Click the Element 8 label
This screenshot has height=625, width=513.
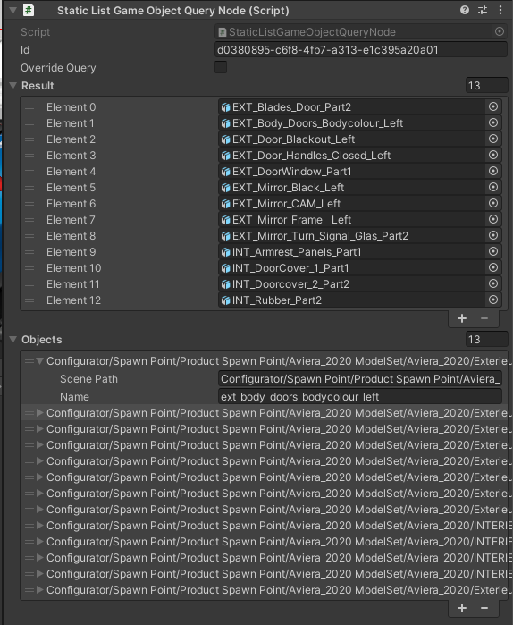click(x=71, y=236)
